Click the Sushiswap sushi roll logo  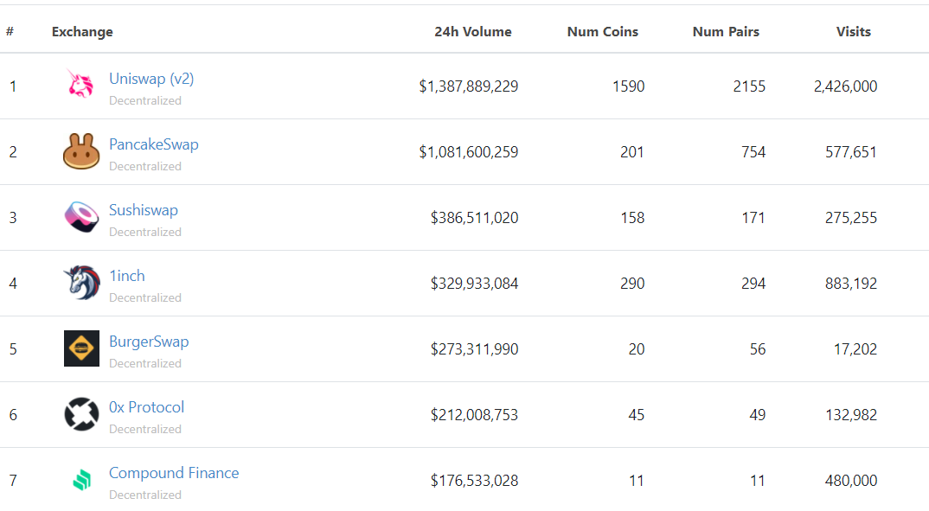pos(81,217)
